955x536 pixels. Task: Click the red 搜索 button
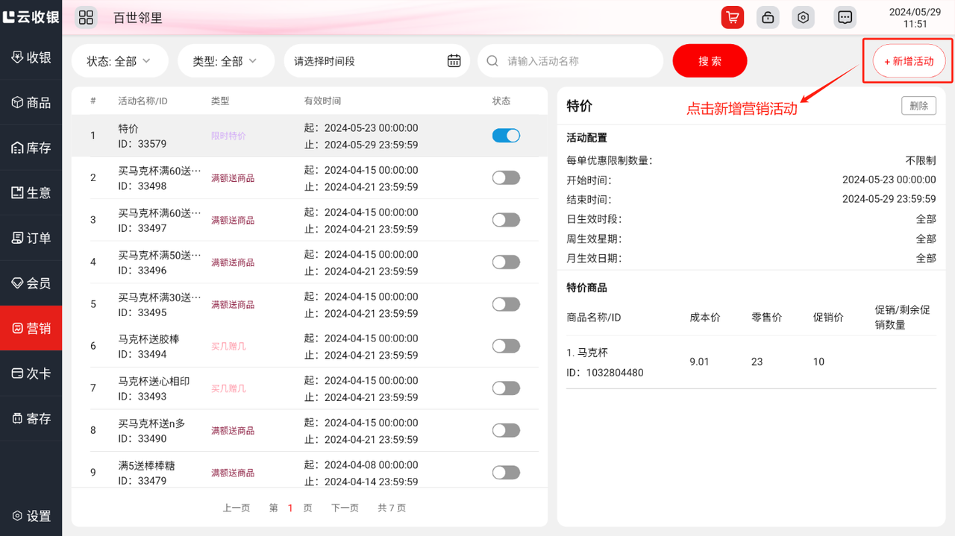(710, 61)
